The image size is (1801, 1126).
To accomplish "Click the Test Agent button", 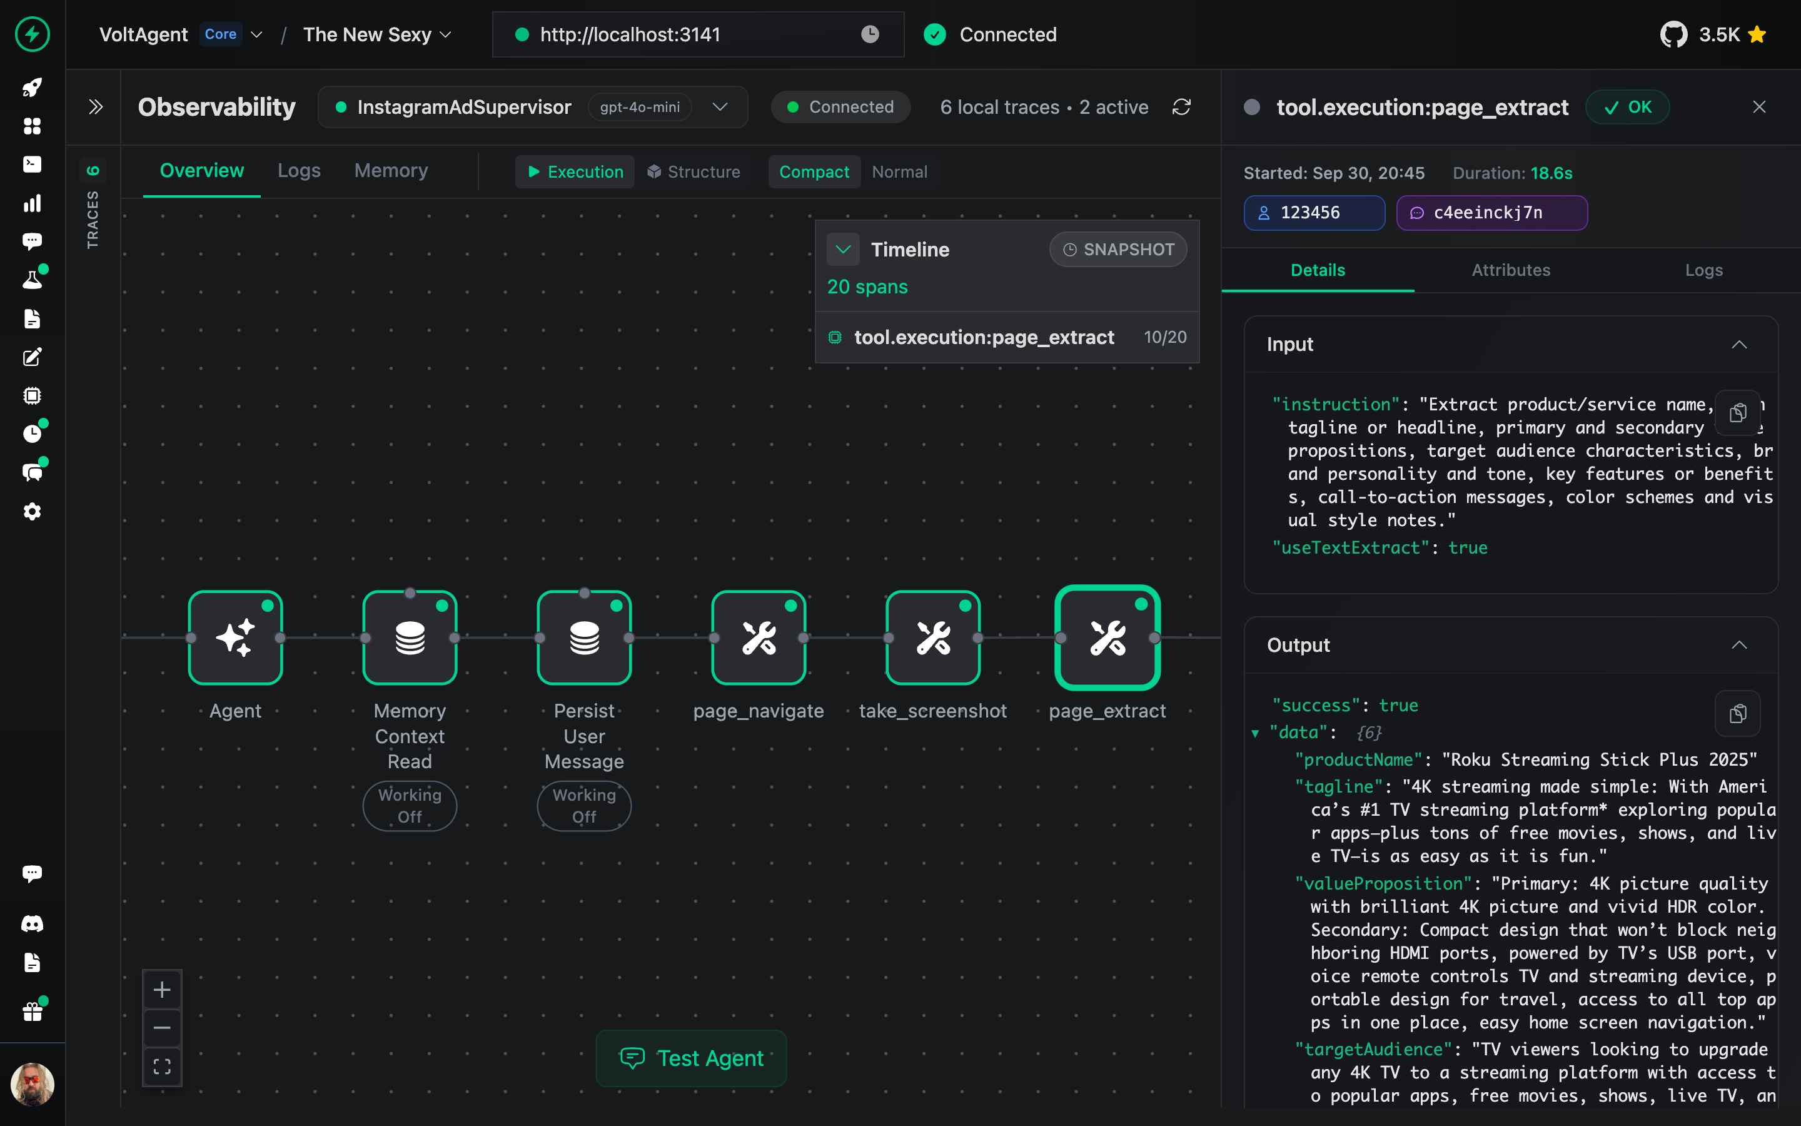I will coord(692,1058).
